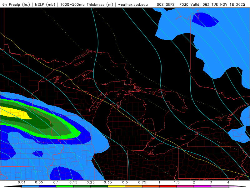Viewport: 250px width, 188px height.
Task: Click the legend value 4
Action: (x=228, y=182)
